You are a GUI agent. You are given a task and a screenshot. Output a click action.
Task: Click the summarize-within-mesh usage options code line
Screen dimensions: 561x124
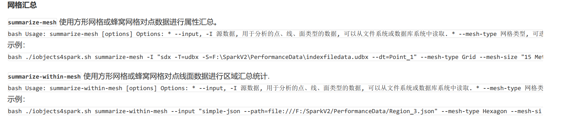coord(275,88)
